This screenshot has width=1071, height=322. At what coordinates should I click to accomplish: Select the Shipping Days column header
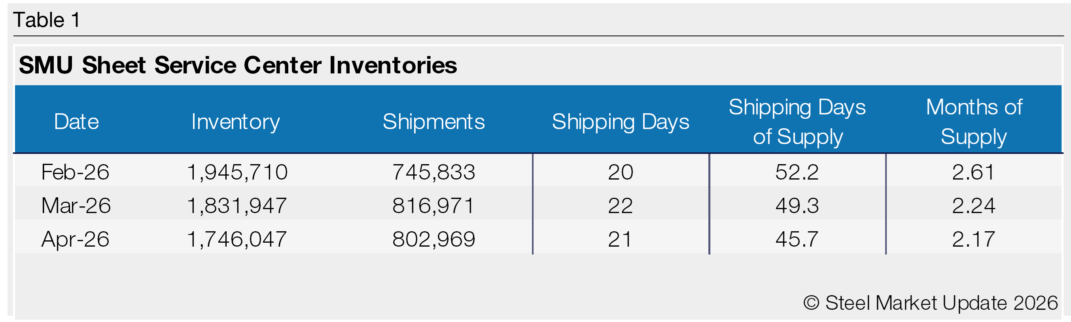(620, 122)
